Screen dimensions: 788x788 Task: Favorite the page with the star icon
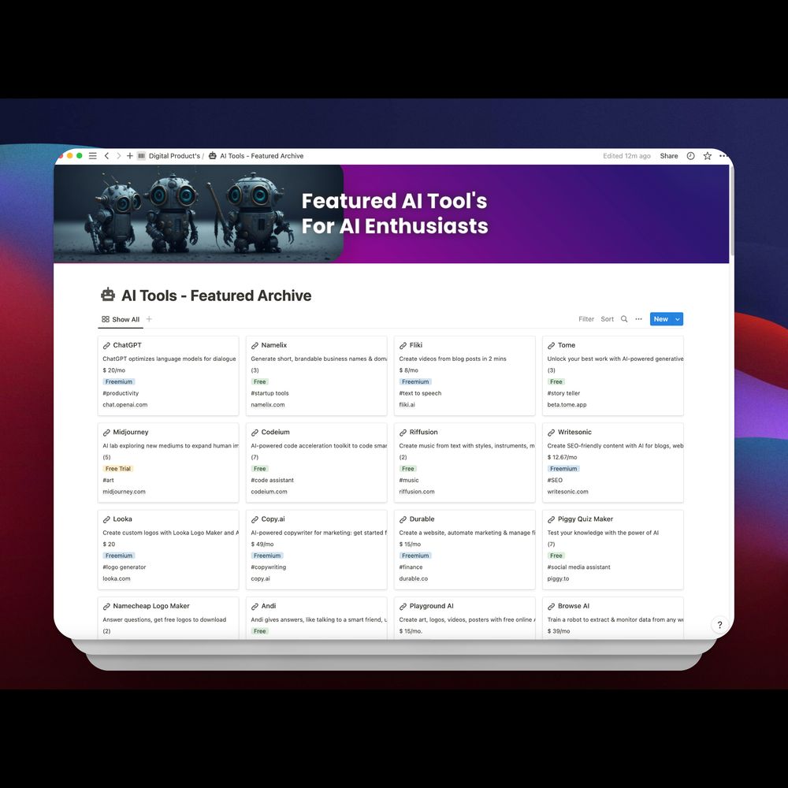pyautogui.click(x=707, y=156)
